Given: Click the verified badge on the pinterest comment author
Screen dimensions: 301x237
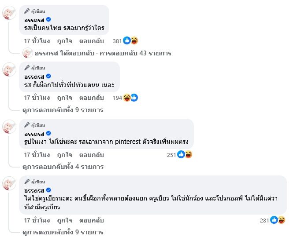Looking at the screenshot, I should (48, 133).
